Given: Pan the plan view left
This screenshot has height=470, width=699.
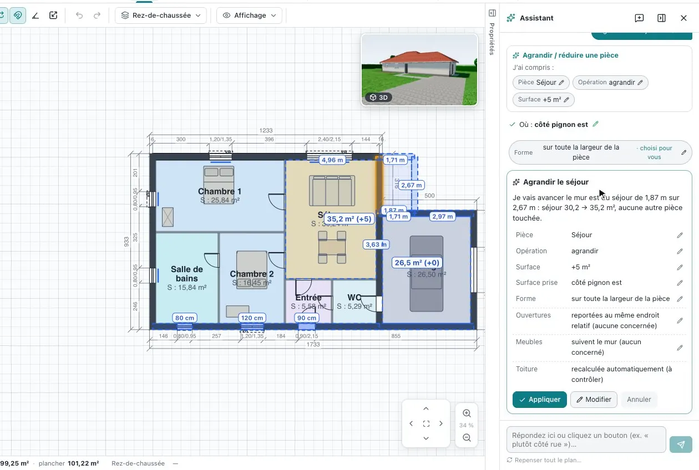Looking at the screenshot, I should click(x=411, y=423).
